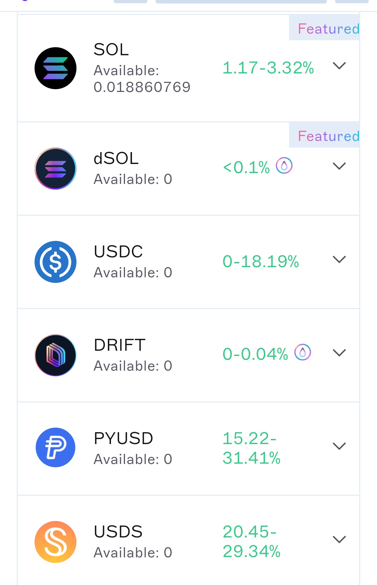Click the SOL token logo icon
Viewport: 377px width, 585px height.
[x=56, y=68]
